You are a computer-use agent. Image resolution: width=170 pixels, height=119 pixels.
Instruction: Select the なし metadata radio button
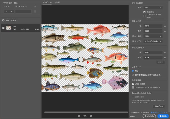point(133,71)
